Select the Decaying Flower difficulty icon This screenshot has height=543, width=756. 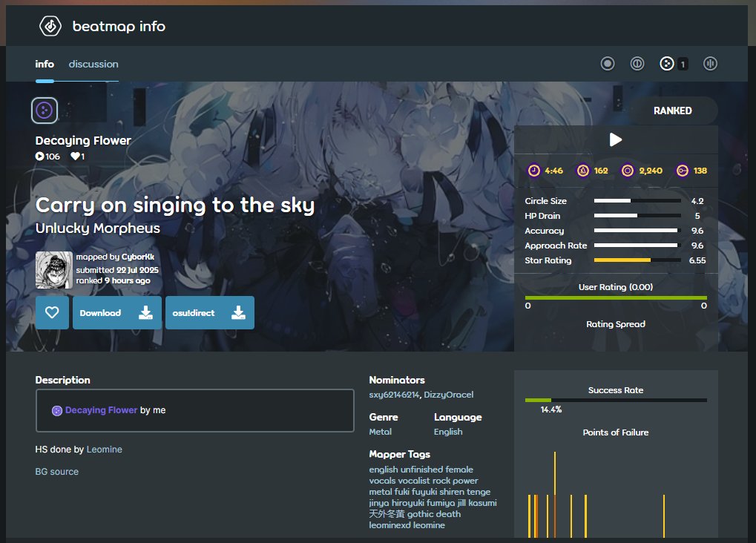[x=45, y=110]
